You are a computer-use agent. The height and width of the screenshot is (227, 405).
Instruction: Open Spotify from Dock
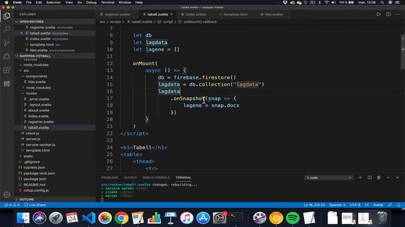click(292, 218)
